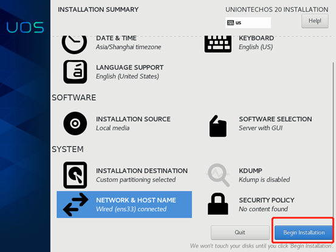This screenshot has height=252, width=336.
Task: Click the INSTALLATION SUMMARY title
Action: (98, 10)
